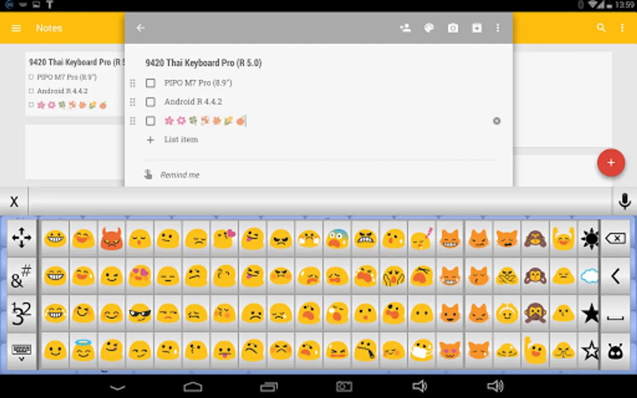Screen dimensions: 637x398
Task: Switch to the 123 numbers keyboard
Action: (22, 313)
